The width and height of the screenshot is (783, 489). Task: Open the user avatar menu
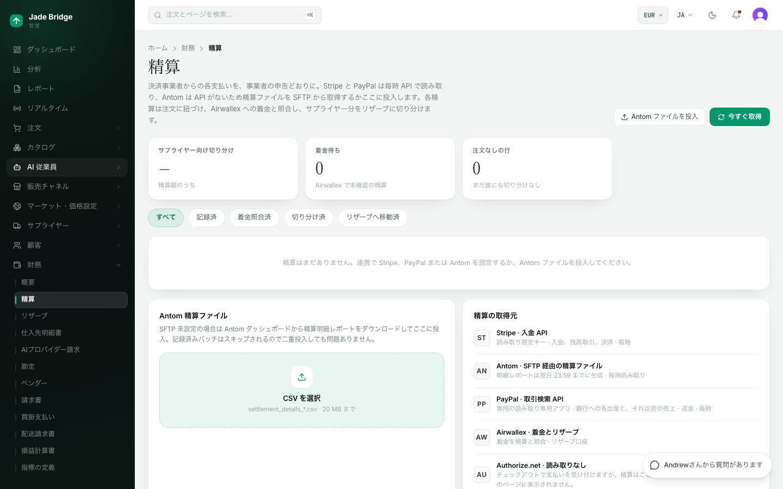point(760,15)
